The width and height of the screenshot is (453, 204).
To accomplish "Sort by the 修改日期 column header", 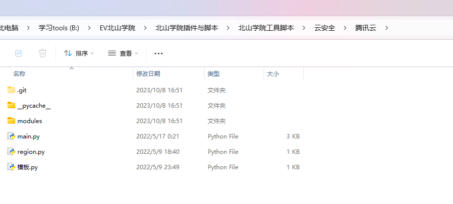I will [148, 74].
